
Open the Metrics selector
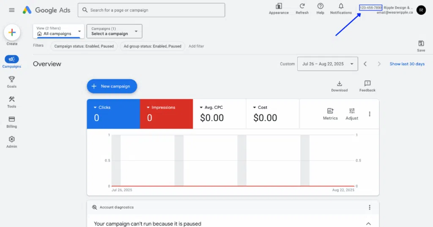(x=330, y=111)
